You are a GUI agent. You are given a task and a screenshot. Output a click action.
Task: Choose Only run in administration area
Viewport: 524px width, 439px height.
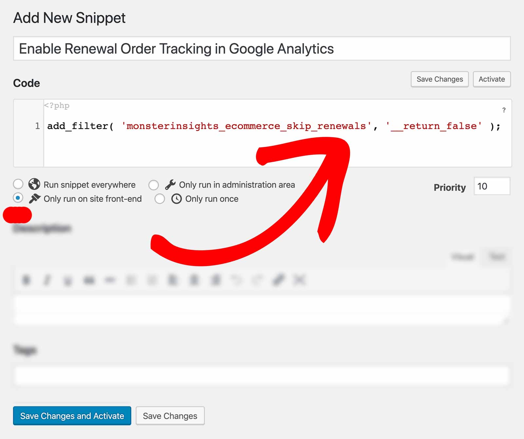tap(154, 184)
